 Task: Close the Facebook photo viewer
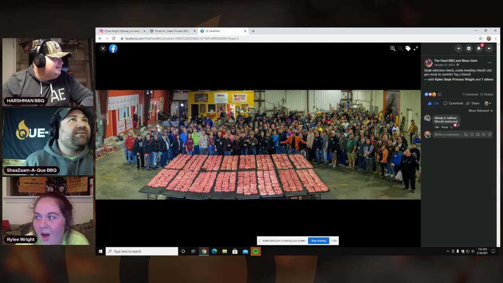[x=103, y=48]
